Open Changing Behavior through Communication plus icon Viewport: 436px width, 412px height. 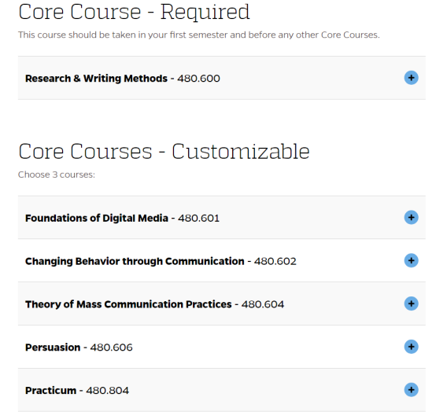coord(411,260)
